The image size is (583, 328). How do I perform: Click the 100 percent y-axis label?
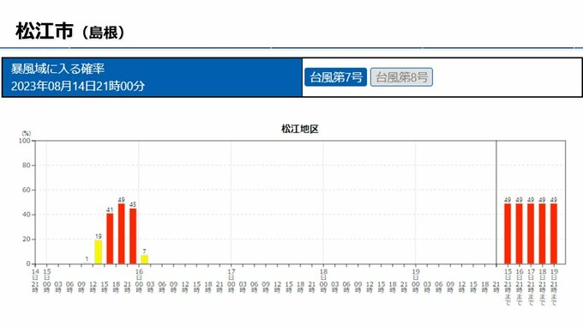coord(25,141)
